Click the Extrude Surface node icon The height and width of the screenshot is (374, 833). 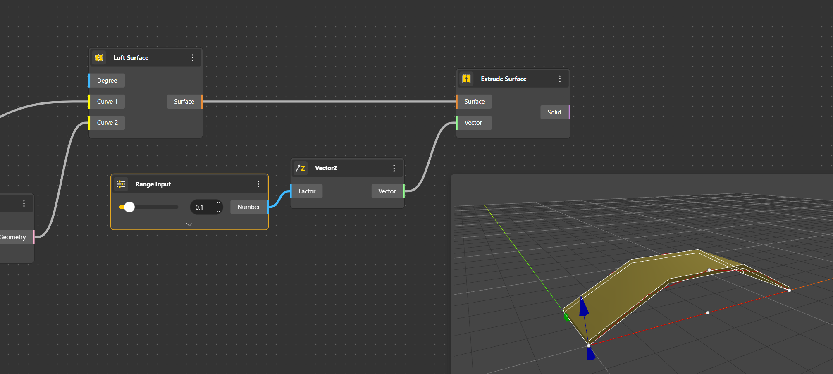466,79
